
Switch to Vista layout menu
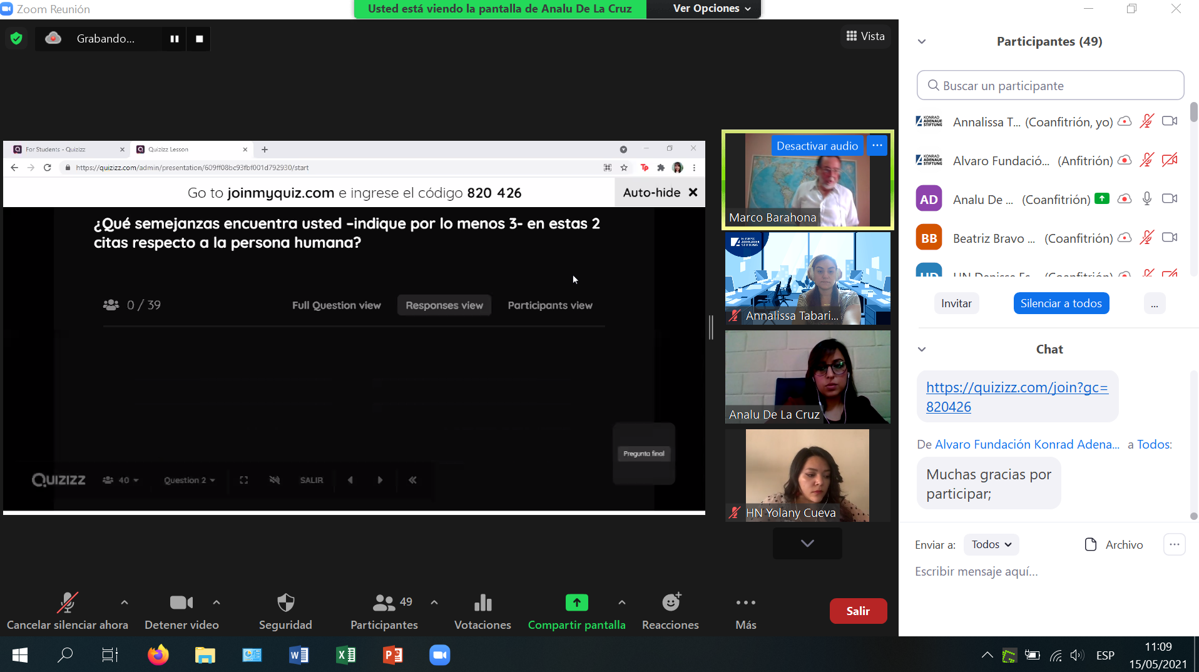865,36
